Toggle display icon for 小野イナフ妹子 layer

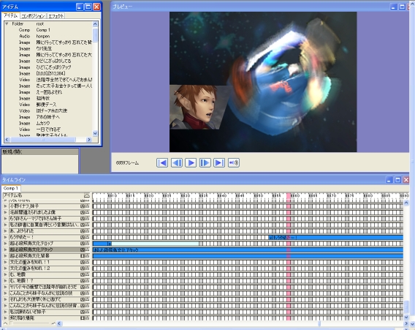click(x=83, y=206)
